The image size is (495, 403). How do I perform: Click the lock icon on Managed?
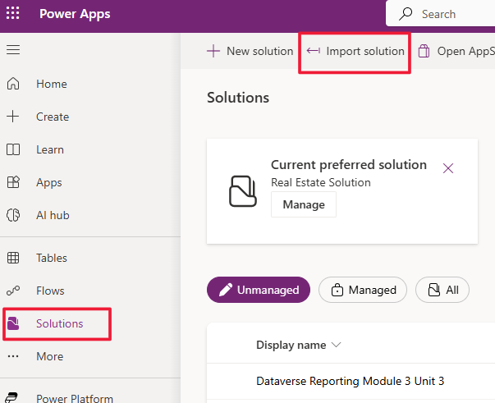337,290
